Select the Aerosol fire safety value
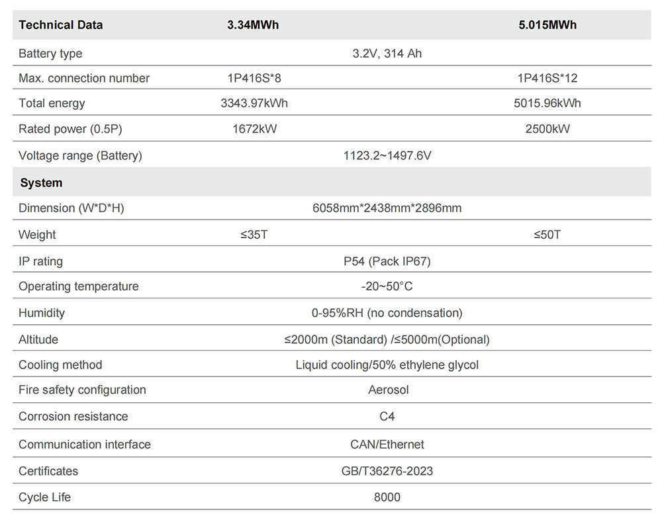The image size is (662, 520). (x=389, y=390)
